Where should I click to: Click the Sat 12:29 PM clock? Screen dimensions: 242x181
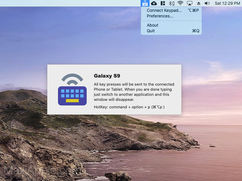coord(227,3)
